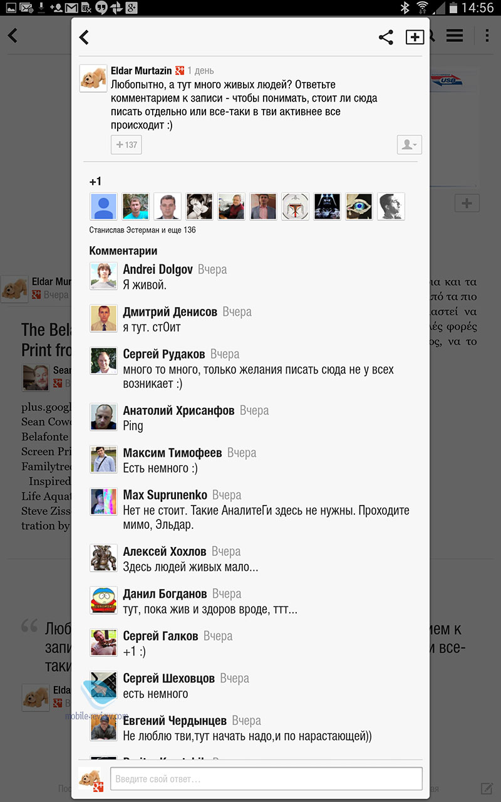501x802 pixels.
Task: Tap Данил Богданов's Cartman avatar
Action: (103, 601)
